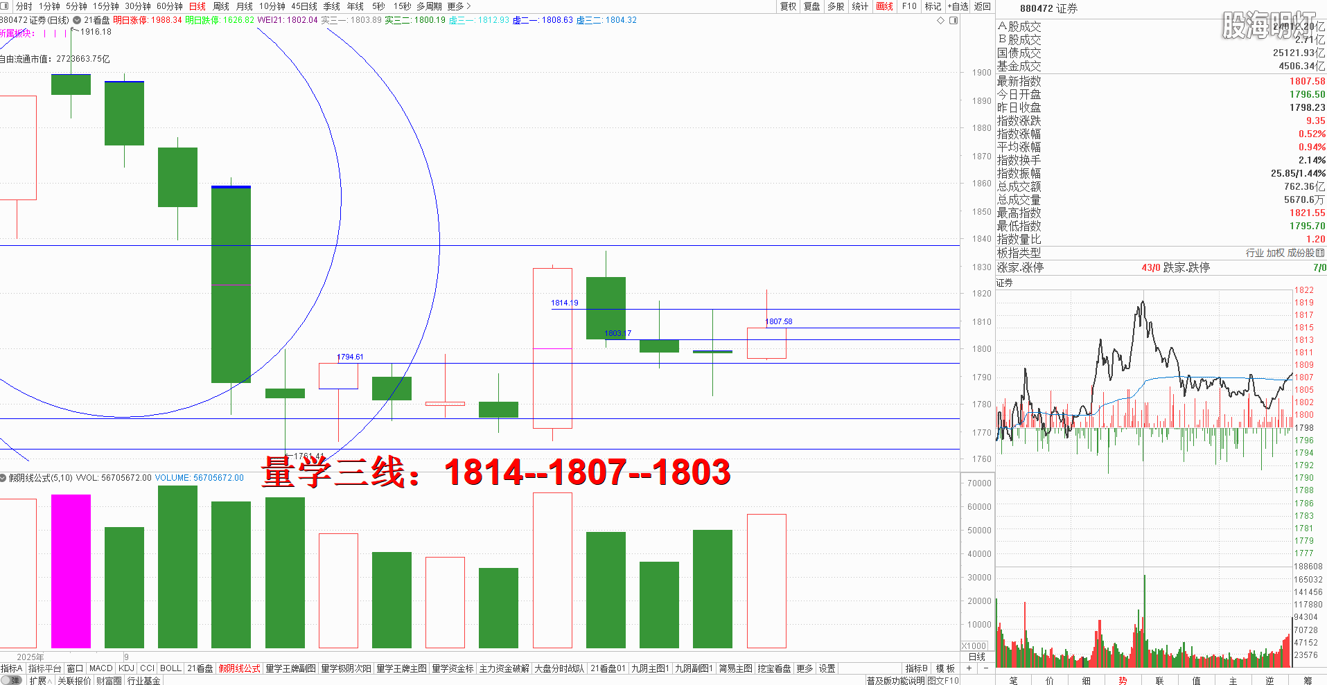This screenshot has height=685, width=1327.
Task: Open 统计 statistics
Action: point(860,6)
